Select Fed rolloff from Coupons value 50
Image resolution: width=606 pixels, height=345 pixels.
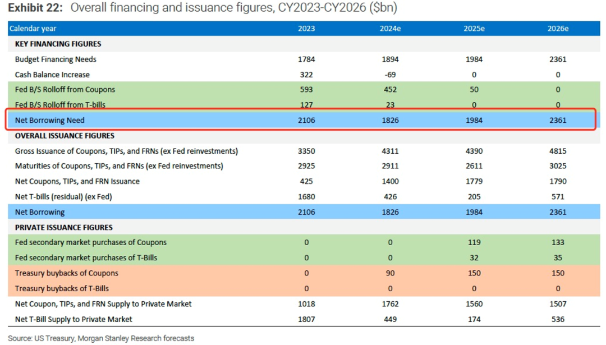pos(474,90)
